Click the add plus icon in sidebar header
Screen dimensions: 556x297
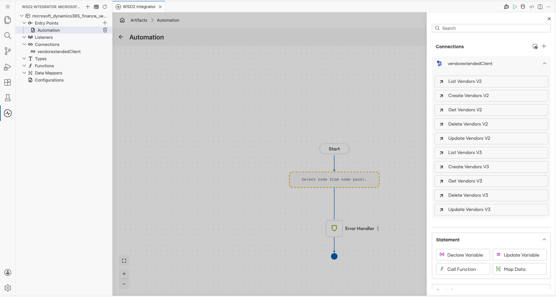[88, 6]
